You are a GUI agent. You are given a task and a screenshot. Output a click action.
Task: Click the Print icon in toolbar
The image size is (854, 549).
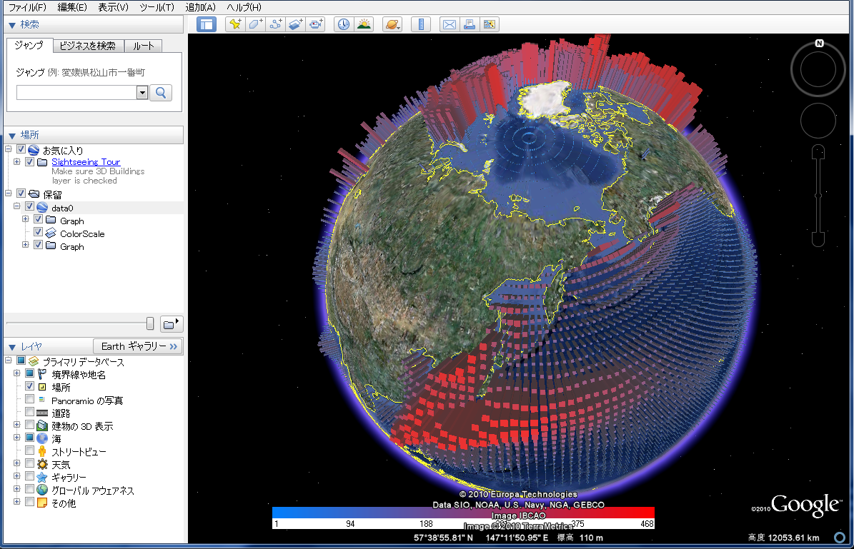[470, 24]
